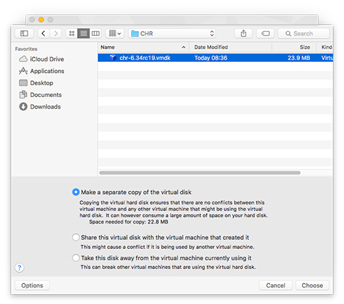344x304 pixels.
Task: Select Take this disk away radio option
Action: tap(76, 258)
